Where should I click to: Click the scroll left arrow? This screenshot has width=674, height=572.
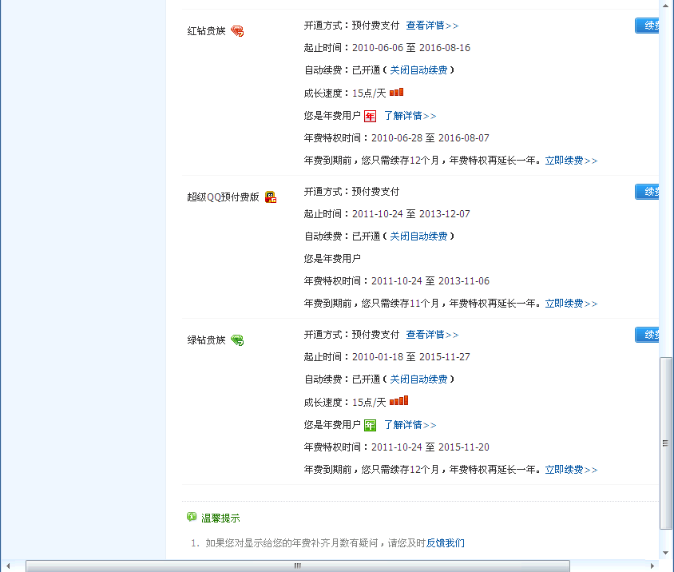tap(8, 566)
